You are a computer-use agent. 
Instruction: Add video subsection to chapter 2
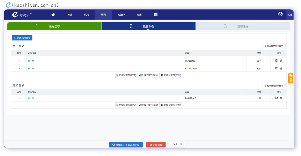click(x=149, y=105)
